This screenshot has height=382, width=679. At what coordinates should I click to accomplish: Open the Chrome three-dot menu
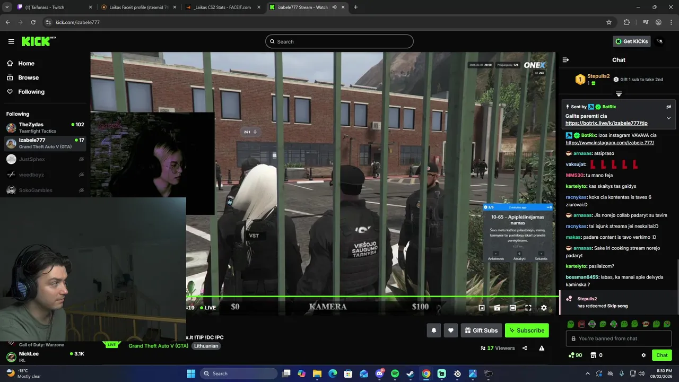671,22
